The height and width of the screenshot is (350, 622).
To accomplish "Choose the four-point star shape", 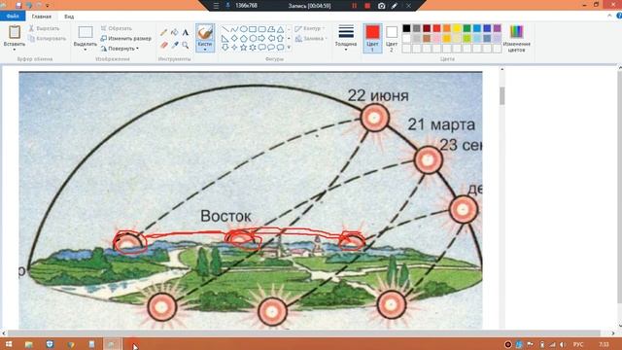I will pos(234,48).
